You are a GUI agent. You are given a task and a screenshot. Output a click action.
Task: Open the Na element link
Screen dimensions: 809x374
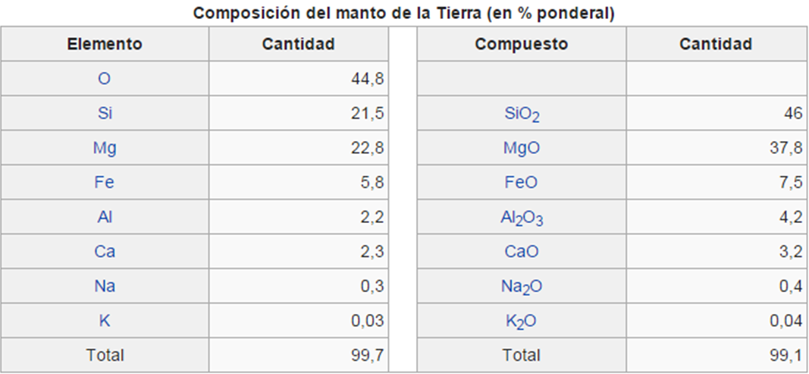(x=105, y=286)
